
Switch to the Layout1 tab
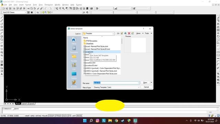pos(24,104)
